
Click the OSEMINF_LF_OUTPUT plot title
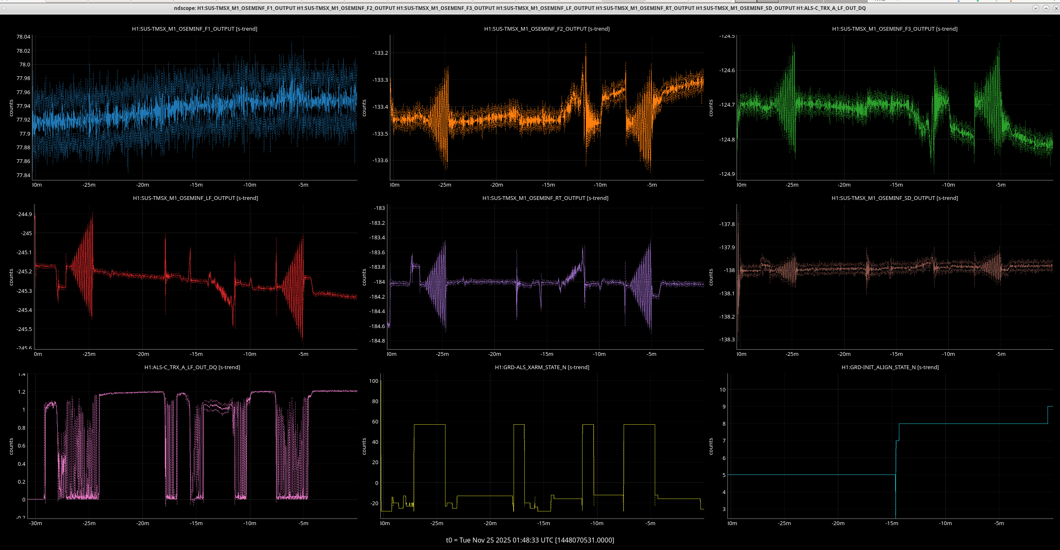click(195, 198)
